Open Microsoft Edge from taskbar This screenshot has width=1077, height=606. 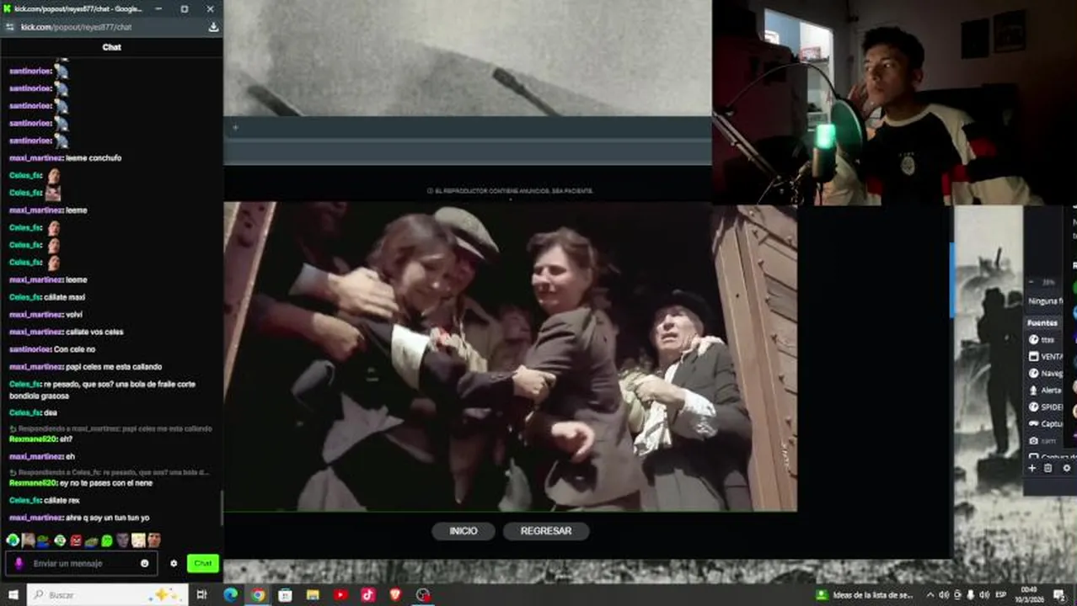point(230,595)
